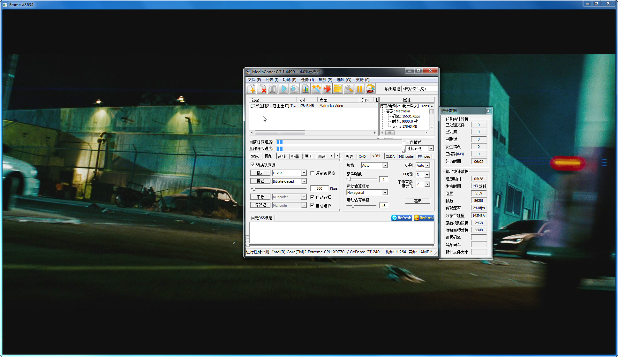Click the STOP toolbar icon
618x357 pixels.
click(x=370, y=89)
